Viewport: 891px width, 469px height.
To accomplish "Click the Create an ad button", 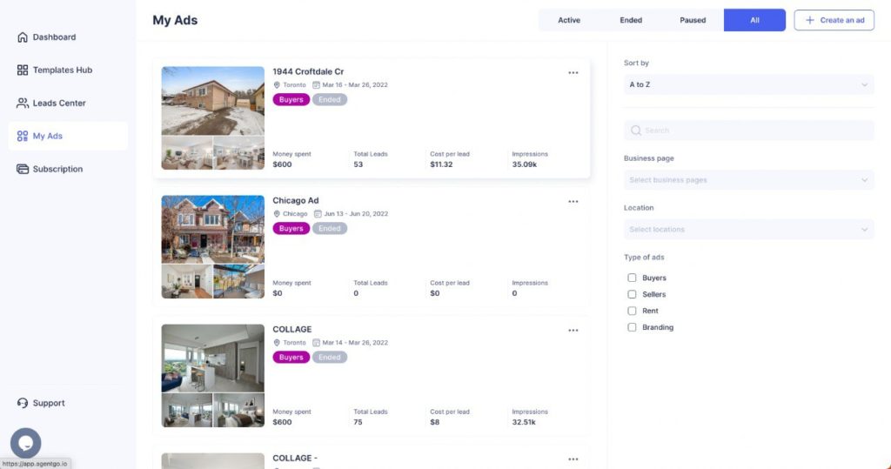I will (x=834, y=20).
